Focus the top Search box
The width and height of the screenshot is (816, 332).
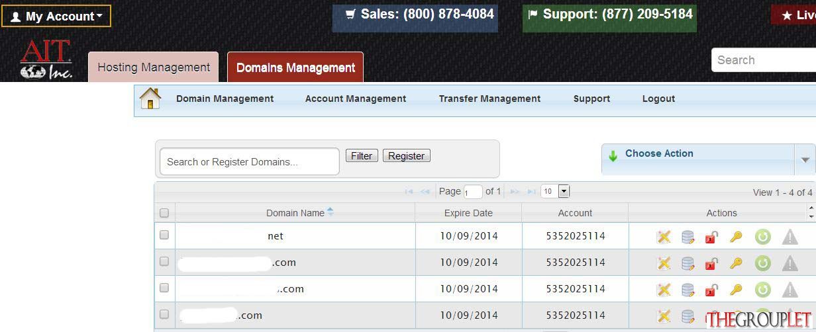764,60
